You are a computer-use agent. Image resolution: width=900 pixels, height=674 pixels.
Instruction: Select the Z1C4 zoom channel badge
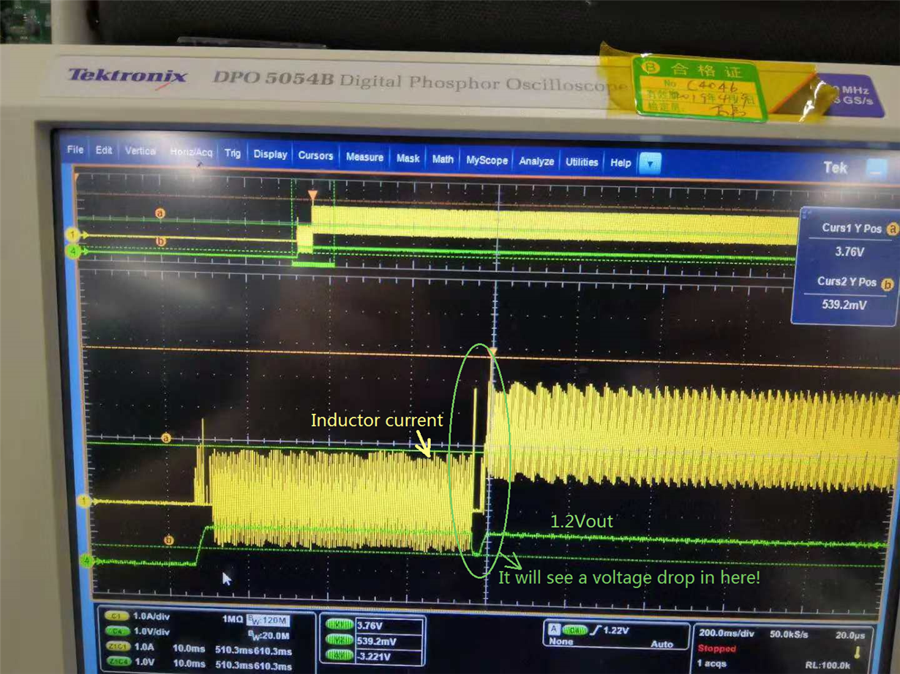point(117,662)
